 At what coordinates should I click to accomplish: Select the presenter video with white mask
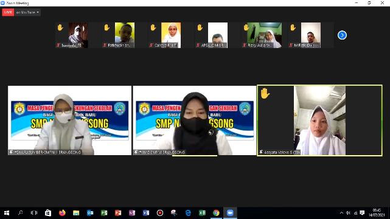click(x=69, y=120)
